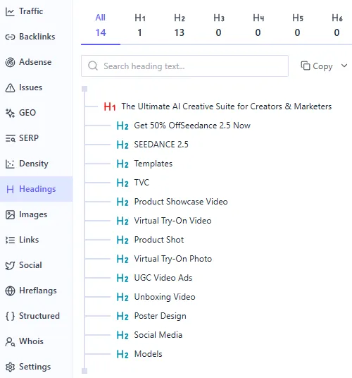Open the Images picture icon
Viewport: 352px width, 378px height.
(x=10, y=214)
